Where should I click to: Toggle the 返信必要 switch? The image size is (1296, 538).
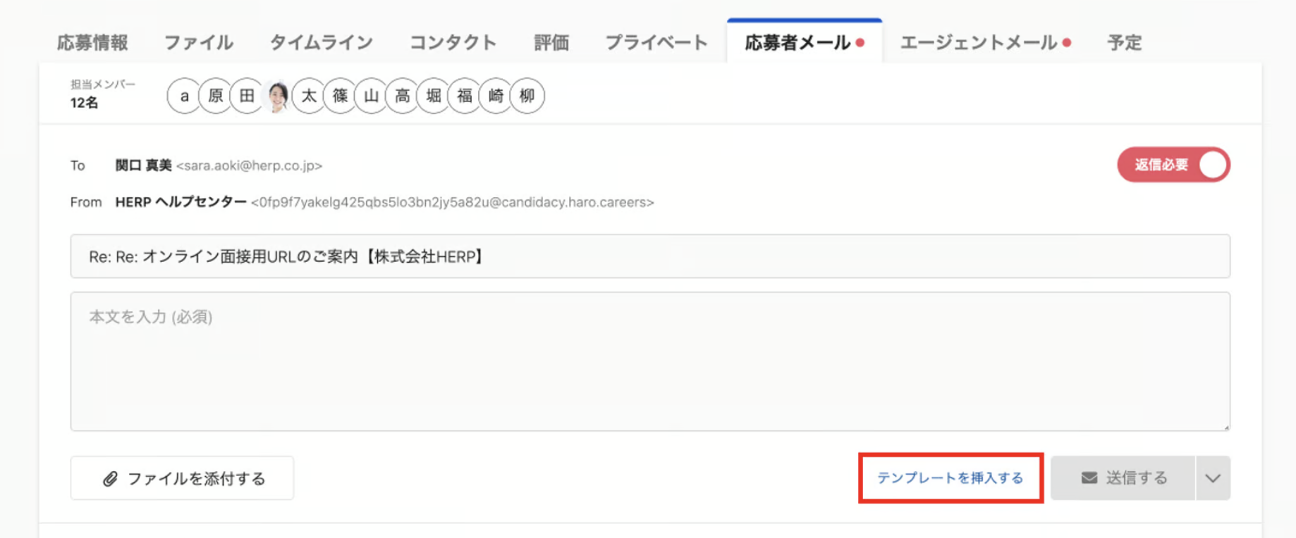tap(1173, 165)
